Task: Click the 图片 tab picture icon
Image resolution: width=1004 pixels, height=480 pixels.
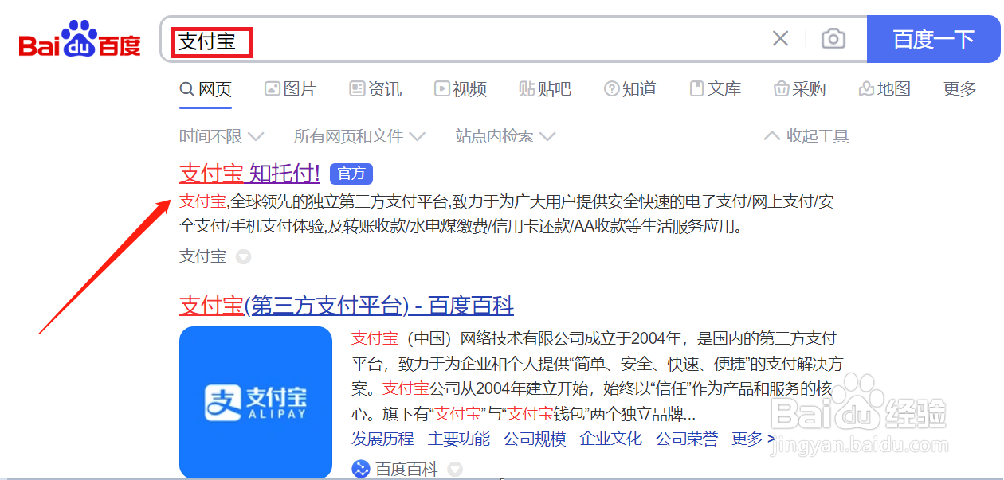Action: pyautogui.click(x=273, y=89)
